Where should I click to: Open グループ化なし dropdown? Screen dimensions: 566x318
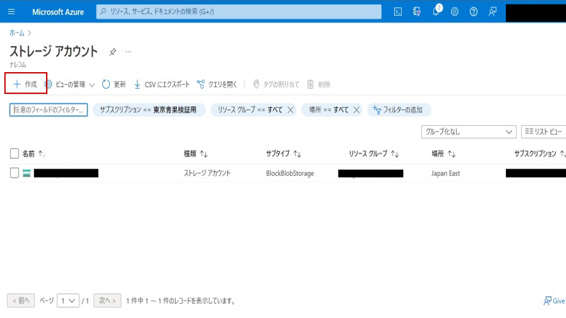click(x=468, y=132)
